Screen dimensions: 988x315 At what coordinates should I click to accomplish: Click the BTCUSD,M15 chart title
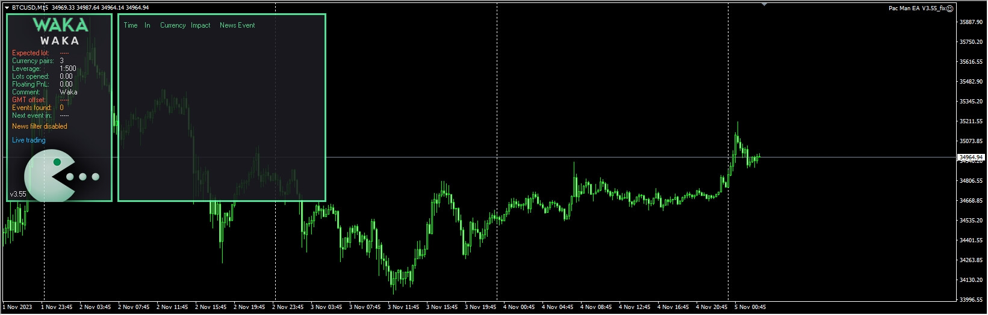point(30,8)
